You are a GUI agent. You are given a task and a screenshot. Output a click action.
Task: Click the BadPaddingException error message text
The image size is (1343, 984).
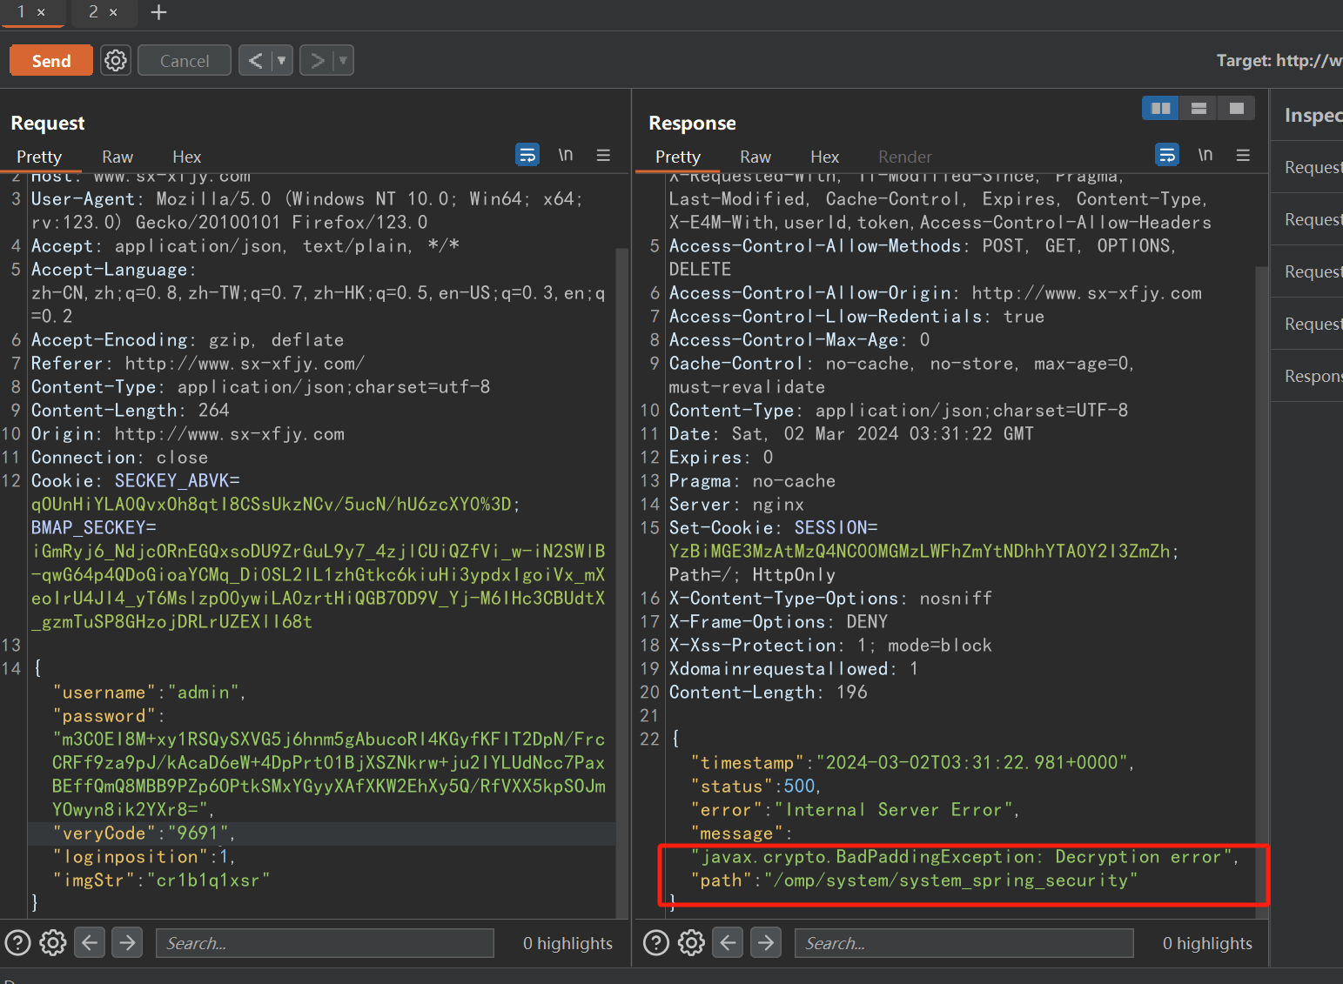coord(964,857)
